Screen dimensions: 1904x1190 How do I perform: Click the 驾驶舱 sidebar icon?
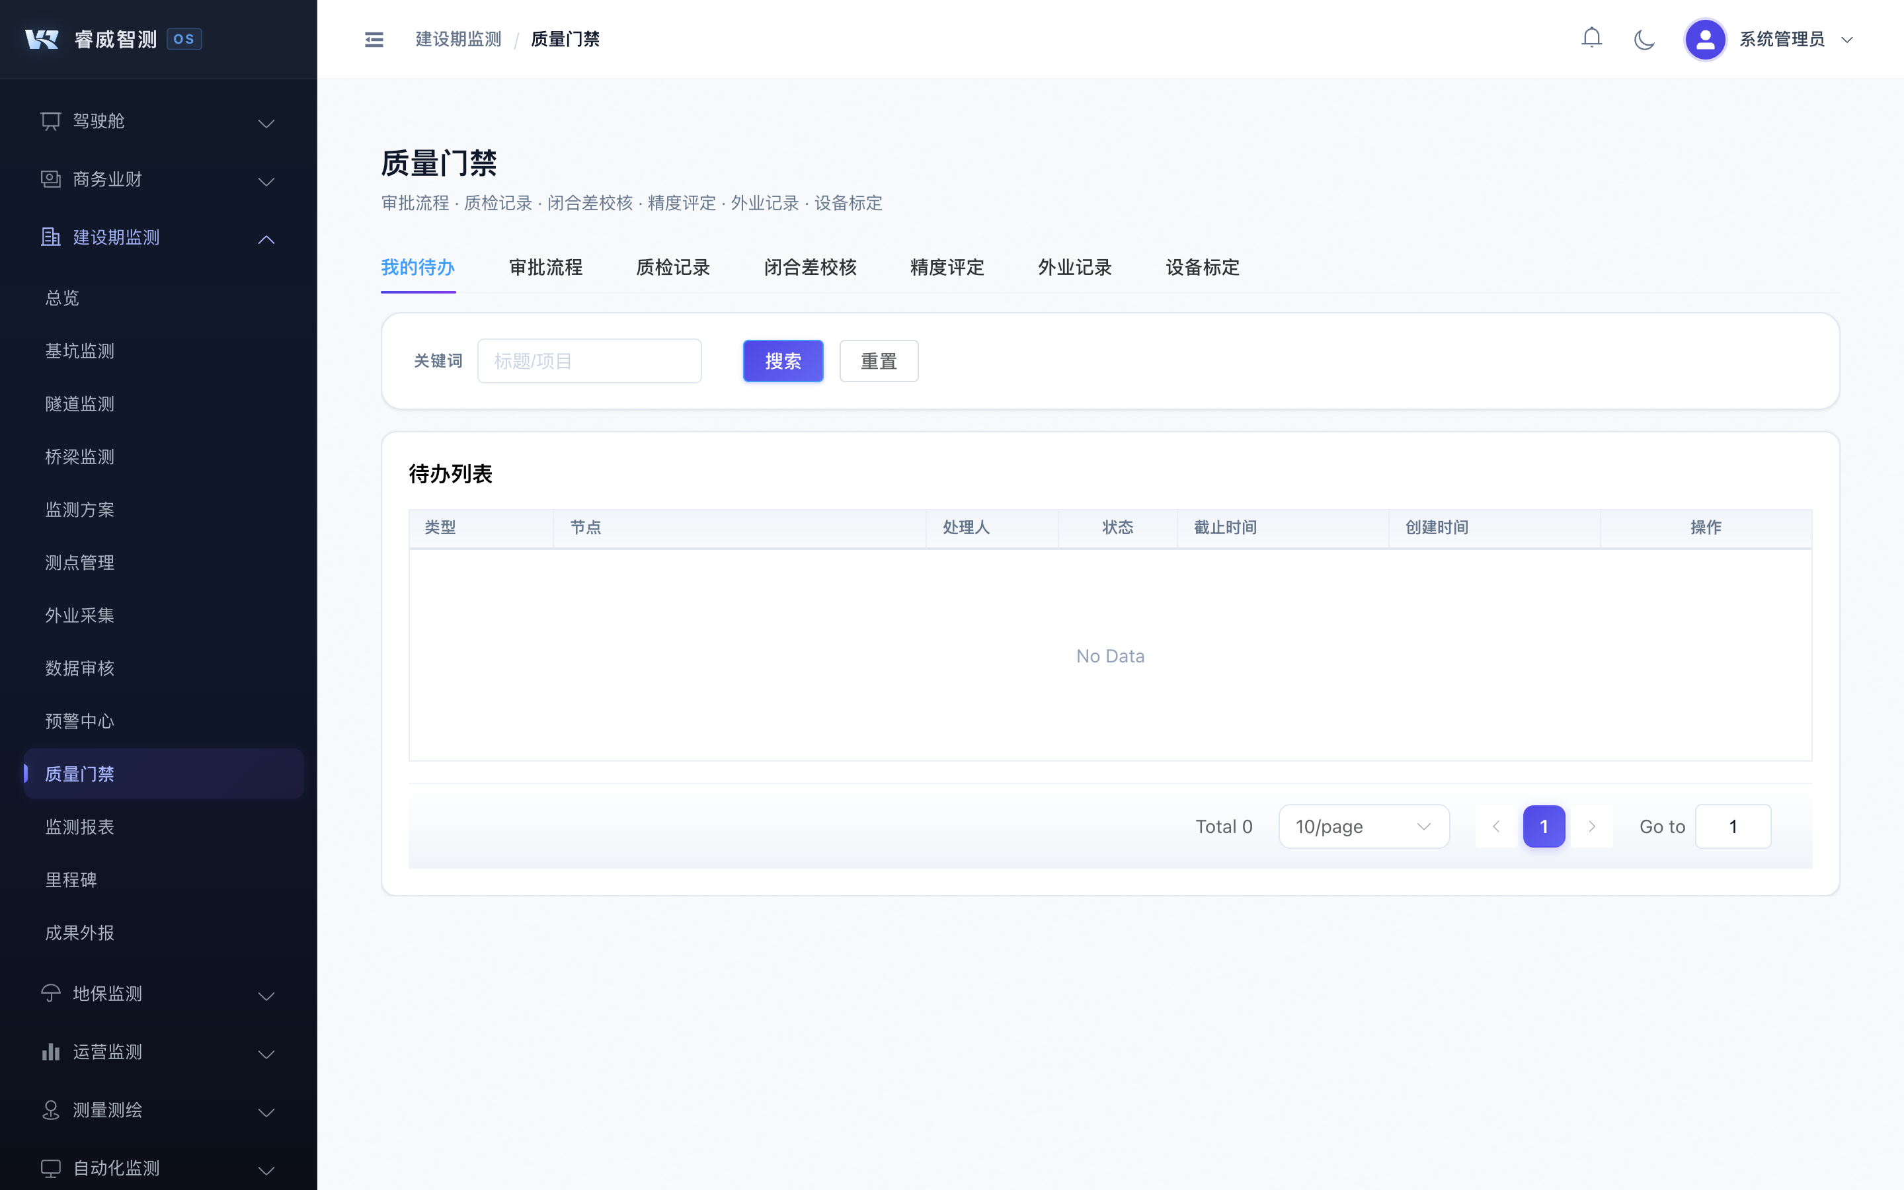click(50, 120)
